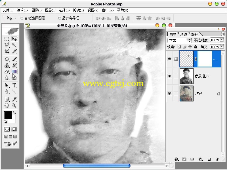Select the Type tool
The image size is (227, 170).
14,85
